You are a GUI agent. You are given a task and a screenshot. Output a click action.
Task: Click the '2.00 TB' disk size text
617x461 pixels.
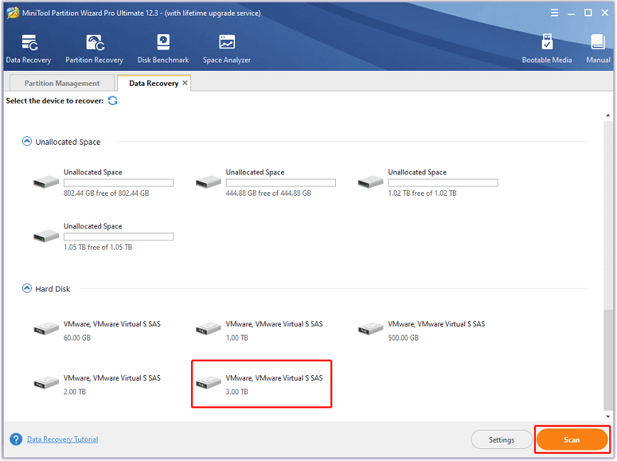75,391
